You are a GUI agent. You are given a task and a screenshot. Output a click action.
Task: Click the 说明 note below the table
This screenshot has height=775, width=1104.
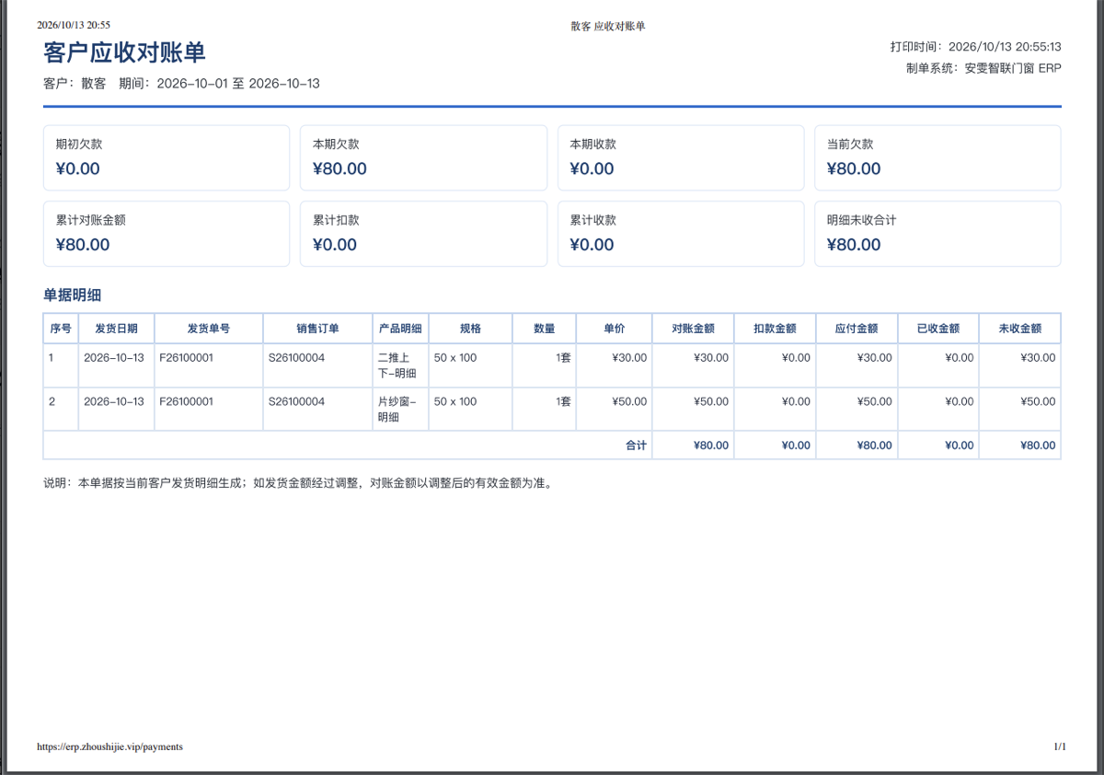(x=300, y=483)
